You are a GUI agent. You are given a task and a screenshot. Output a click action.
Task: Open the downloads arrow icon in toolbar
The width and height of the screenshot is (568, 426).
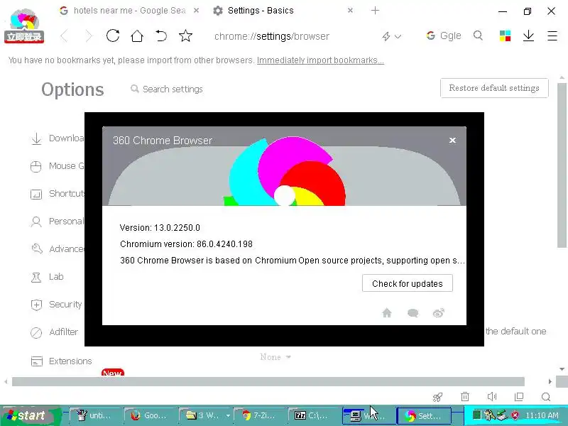click(528, 35)
